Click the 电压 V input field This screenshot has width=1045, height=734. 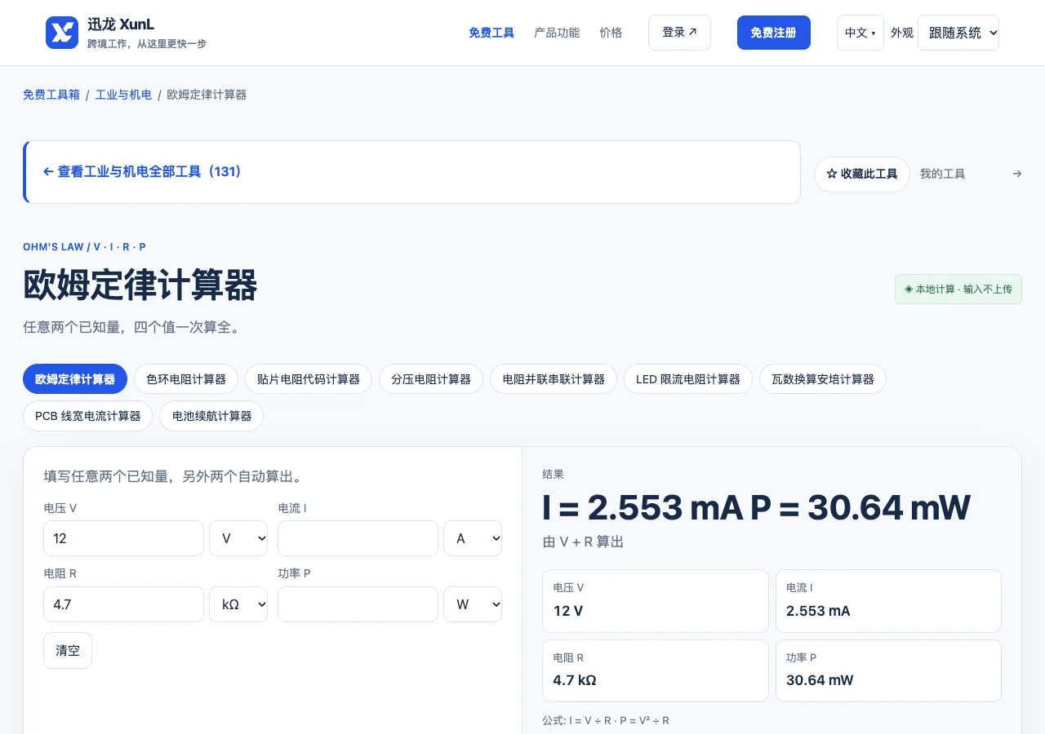[x=123, y=538]
